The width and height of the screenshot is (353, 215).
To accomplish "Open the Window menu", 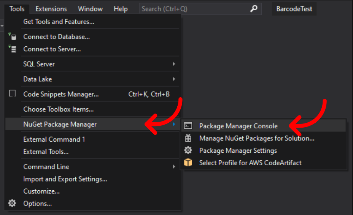I will click(90, 9).
